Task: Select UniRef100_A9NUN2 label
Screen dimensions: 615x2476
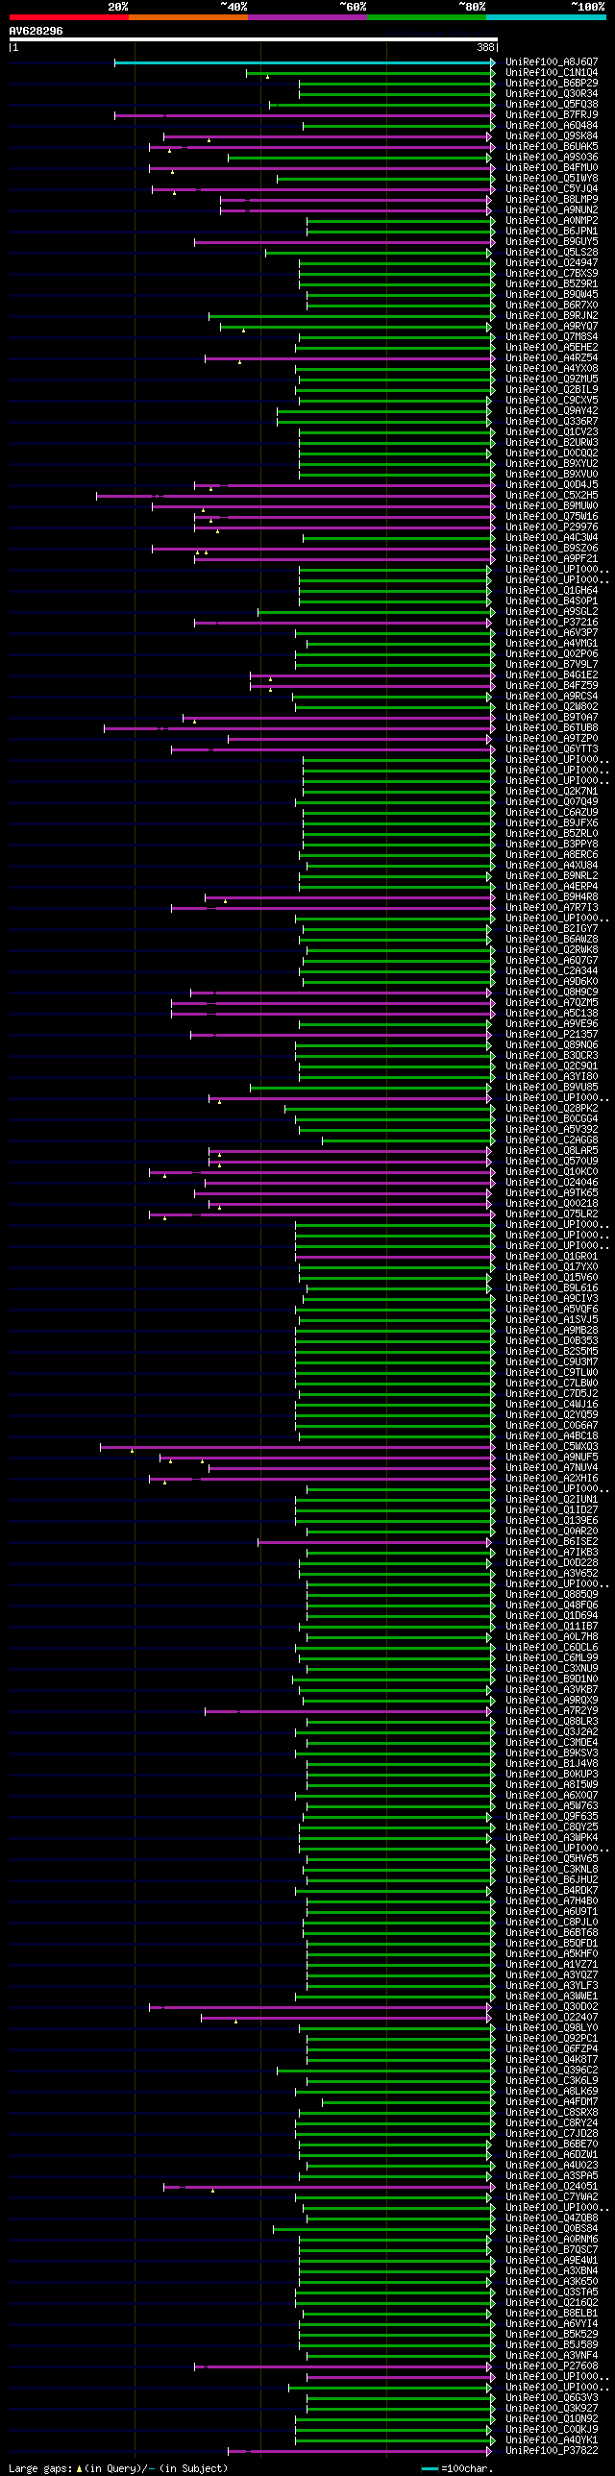Action: coord(552,209)
